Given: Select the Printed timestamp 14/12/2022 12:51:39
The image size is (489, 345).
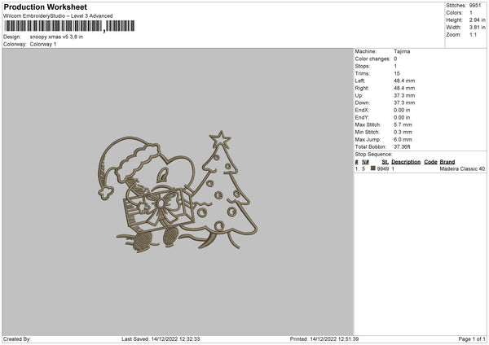Looking at the screenshot, I should (334, 339).
